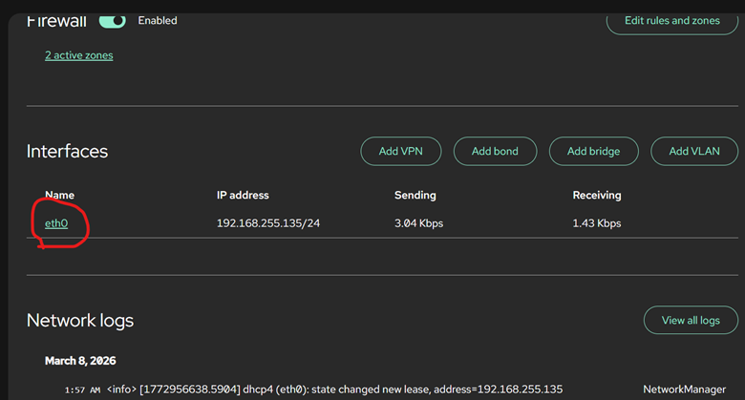Open Edit rules and zones
This screenshot has height=400, width=745.
coord(671,21)
